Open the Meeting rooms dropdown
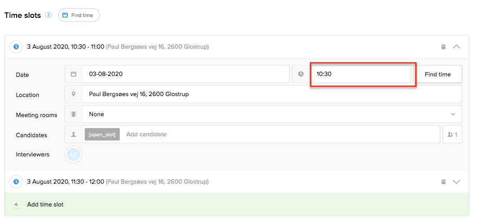 (x=272, y=114)
